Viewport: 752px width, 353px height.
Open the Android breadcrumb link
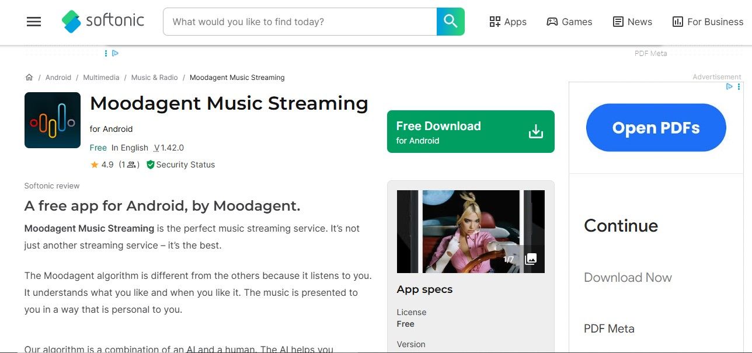[x=58, y=78]
